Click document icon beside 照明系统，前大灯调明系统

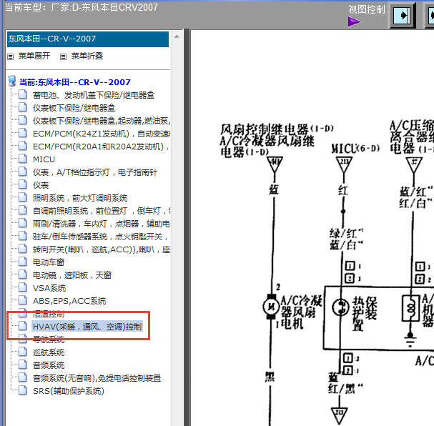tap(23, 197)
